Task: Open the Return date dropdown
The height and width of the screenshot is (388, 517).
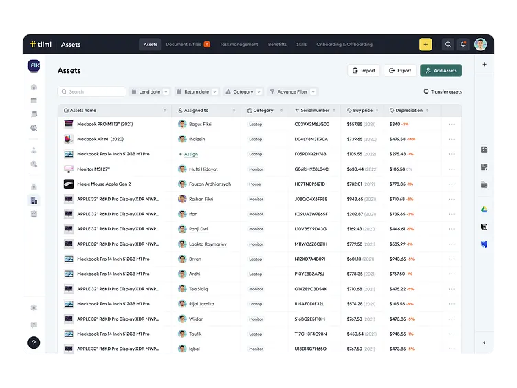Action: click(x=197, y=91)
